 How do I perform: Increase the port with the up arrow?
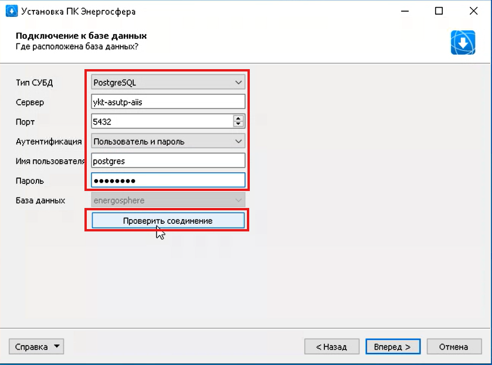(239, 118)
